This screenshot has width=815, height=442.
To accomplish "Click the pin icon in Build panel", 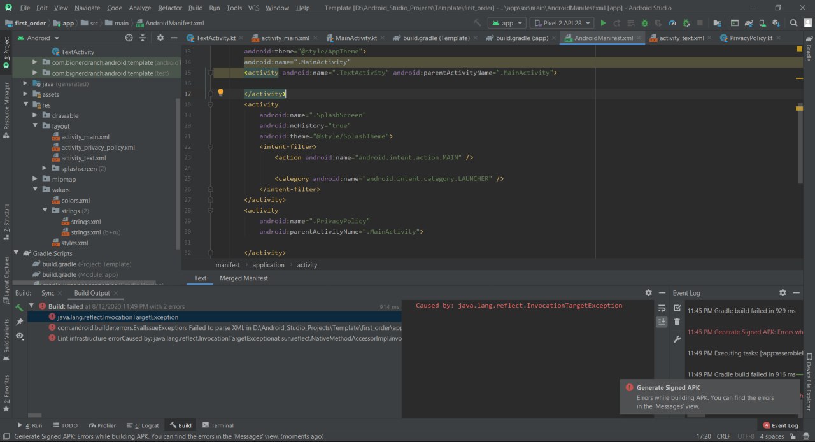I will pos(20,322).
